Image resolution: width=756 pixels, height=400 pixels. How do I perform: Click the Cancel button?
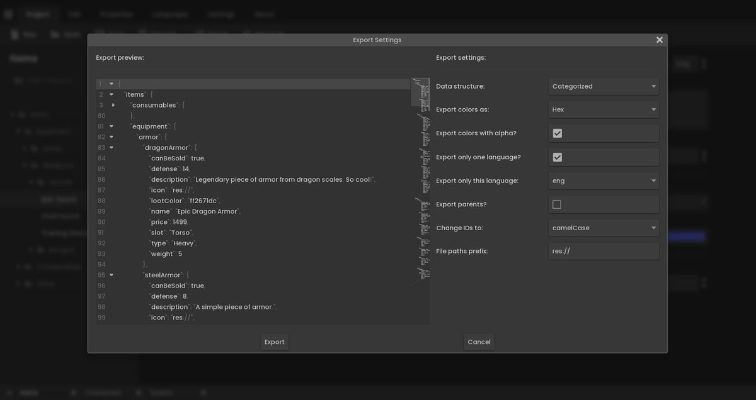click(x=479, y=342)
